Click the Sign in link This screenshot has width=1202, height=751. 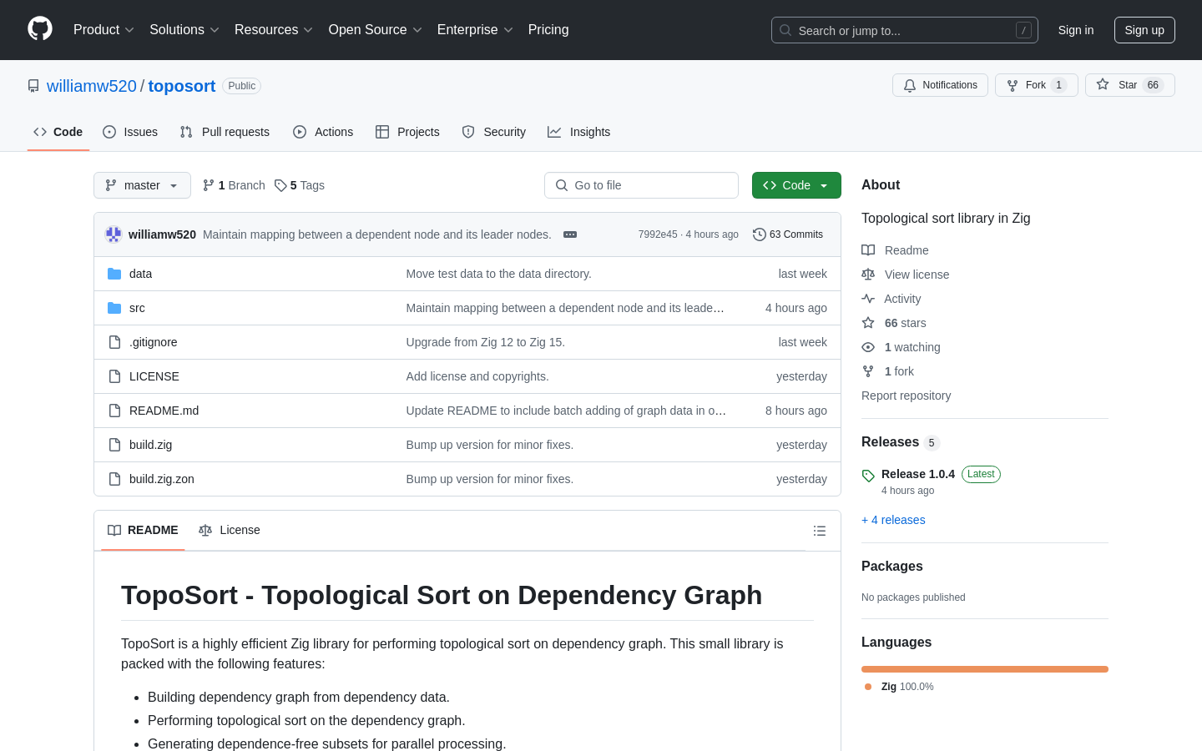click(1076, 30)
